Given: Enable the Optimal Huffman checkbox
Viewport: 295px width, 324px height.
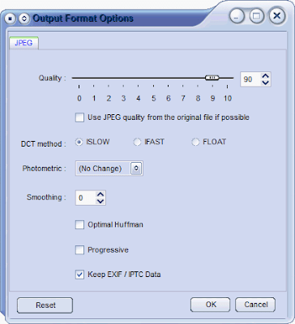Looking at the screenshot, I should [79, 225].
